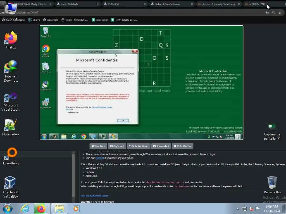Image resolution: width=286 pixels, height=214 pixels.
Task: Open Supermium icon on VM desktop
Action: click(x=46, y=86)
